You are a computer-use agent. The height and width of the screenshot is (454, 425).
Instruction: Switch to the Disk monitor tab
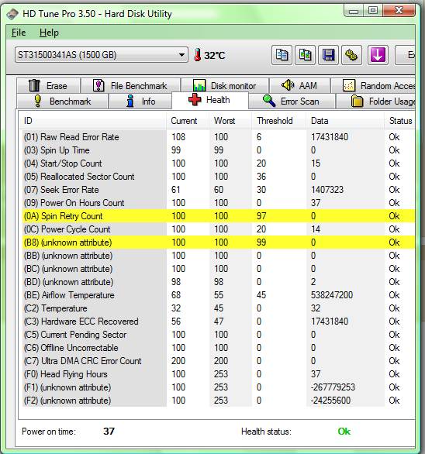click(x=225, y=86)
